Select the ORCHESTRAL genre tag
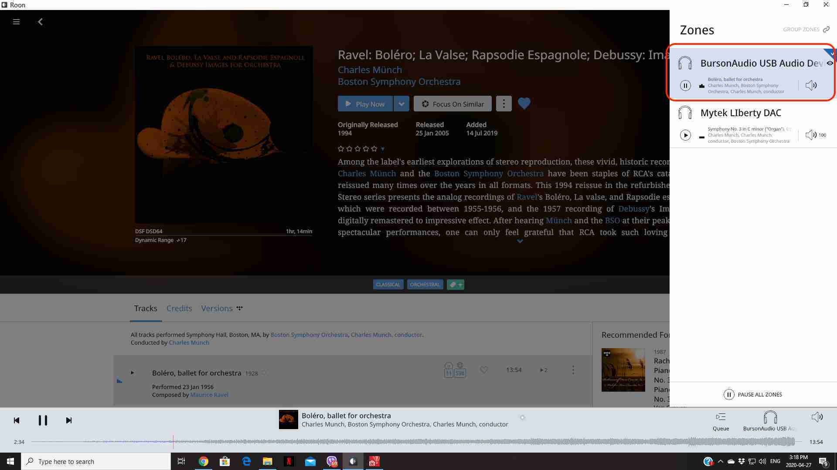 click(425, 285)
